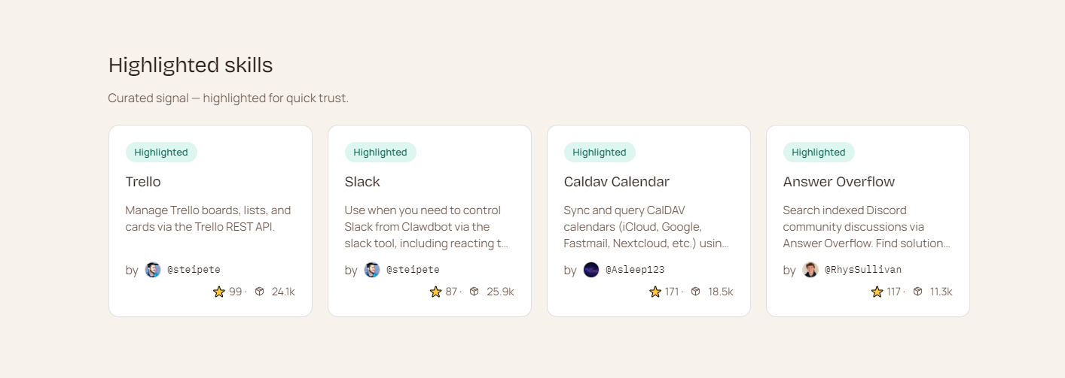Click the star icon on Answer Overflow card

tap(877, 292)
